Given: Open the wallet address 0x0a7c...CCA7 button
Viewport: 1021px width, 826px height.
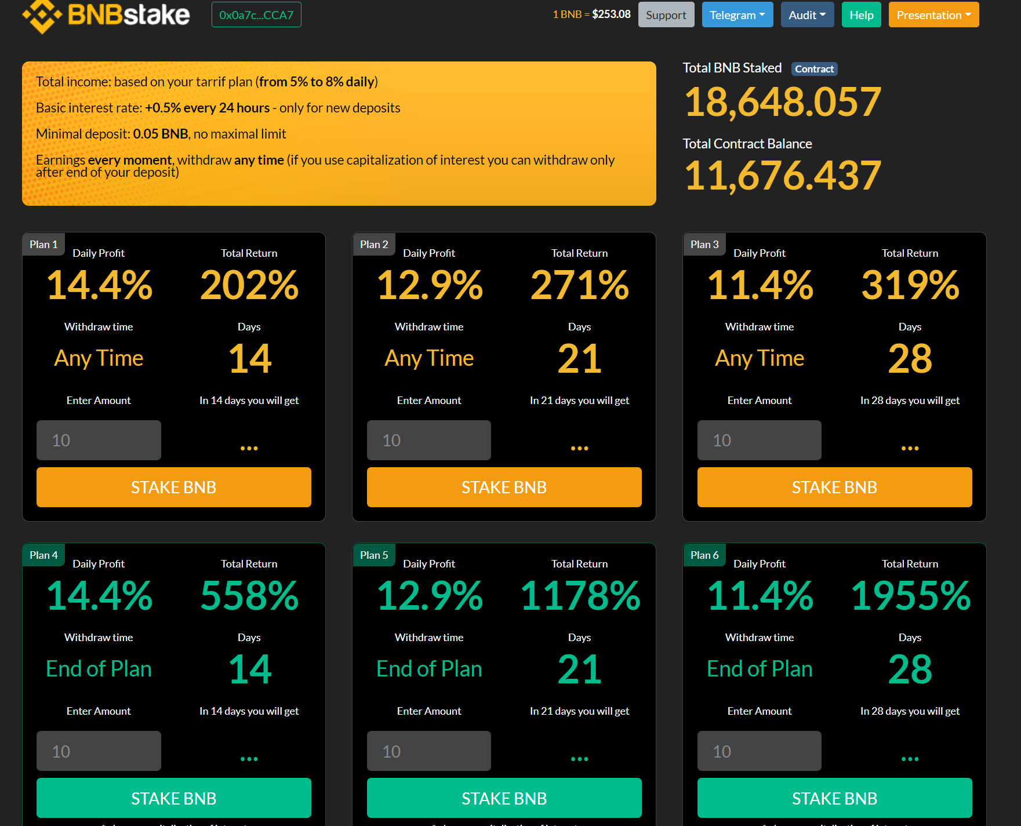Looking at the screenshot, I should pos(256,15).
